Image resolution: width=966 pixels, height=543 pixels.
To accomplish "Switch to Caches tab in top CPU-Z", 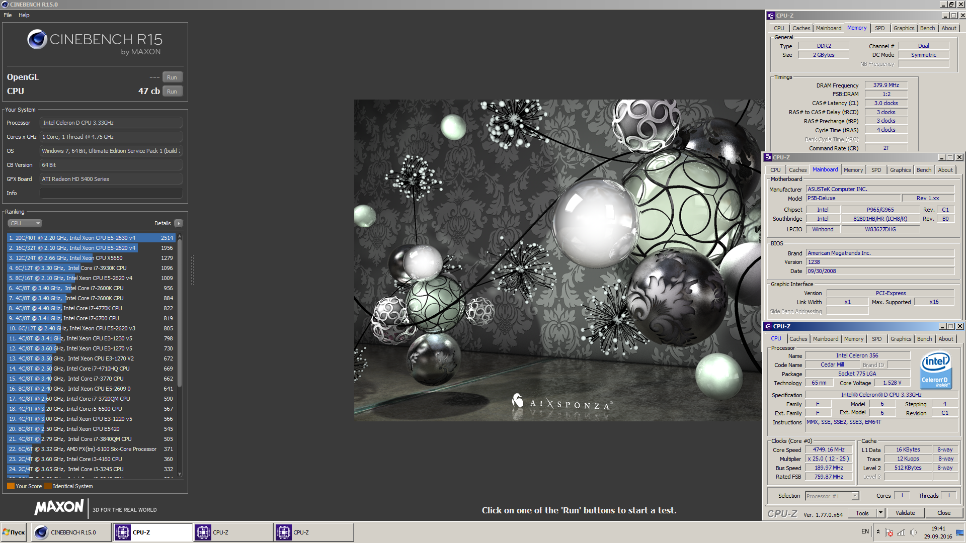I will (x=801, y=28).
